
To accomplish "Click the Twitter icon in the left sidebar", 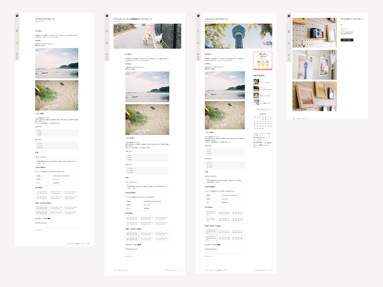I will tap(17, 53).
